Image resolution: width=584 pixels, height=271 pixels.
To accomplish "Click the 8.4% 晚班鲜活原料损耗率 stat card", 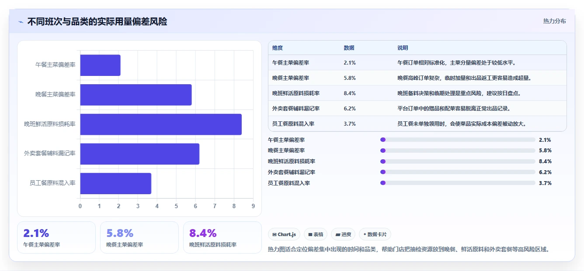I will [222, 237].
